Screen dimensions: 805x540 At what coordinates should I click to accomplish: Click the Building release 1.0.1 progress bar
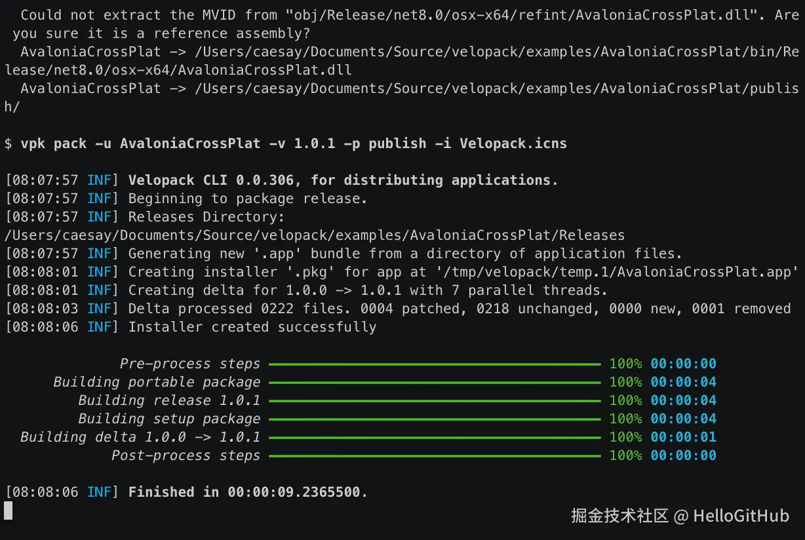click(x=434, y=400)
